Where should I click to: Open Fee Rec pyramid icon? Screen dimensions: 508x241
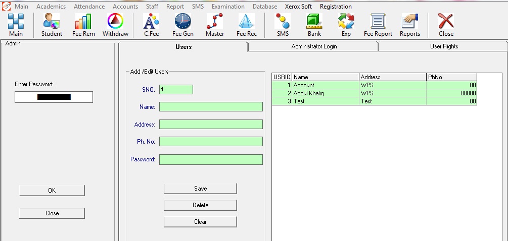click(x=247, y=25)
